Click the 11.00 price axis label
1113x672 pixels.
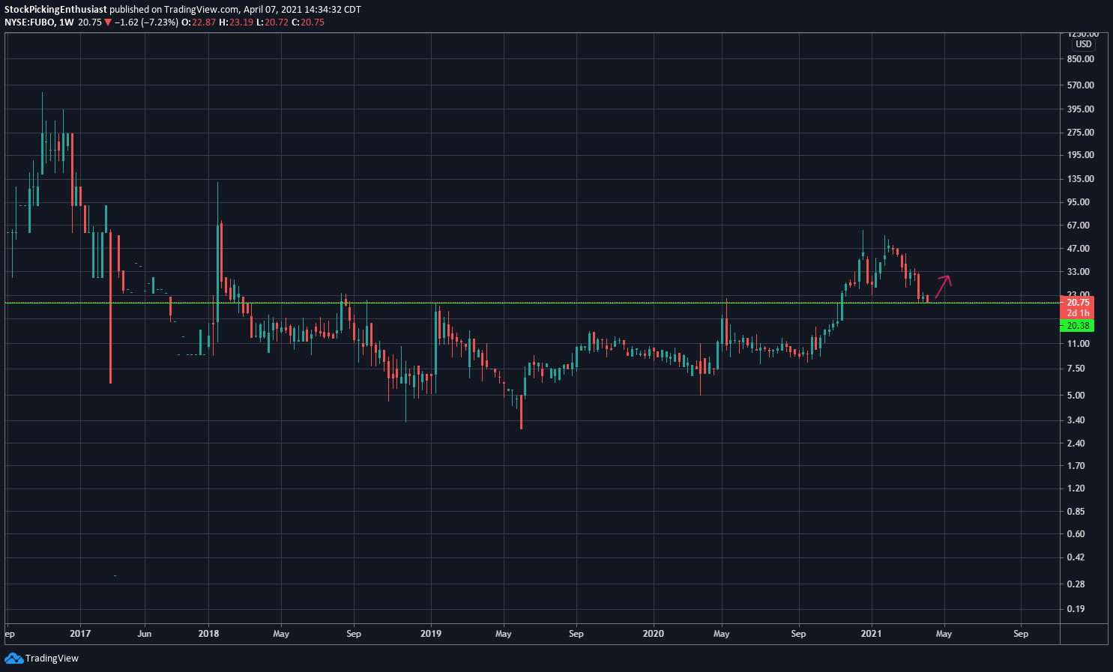click(x=1079, y=344)
